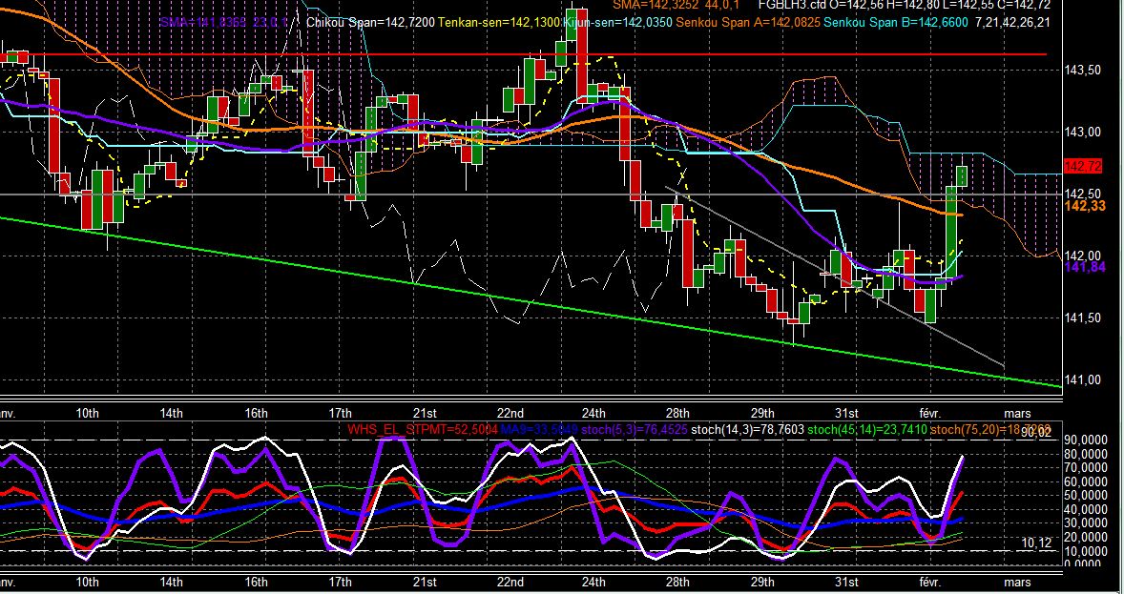Select the Senkou Span B=142,6600 label

tap(895, 22)
